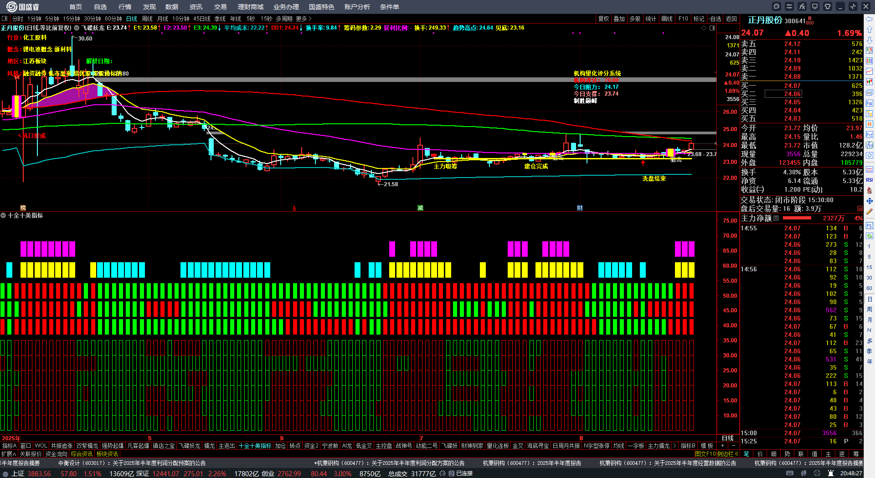The height and width of the screenshot is (478, 875).
Task: Open the sliders settings icon in title bar
Action: point(789,6)
